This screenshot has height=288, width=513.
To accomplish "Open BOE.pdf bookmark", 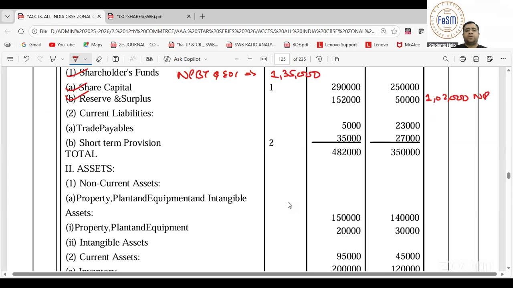I will pos(296,45).
